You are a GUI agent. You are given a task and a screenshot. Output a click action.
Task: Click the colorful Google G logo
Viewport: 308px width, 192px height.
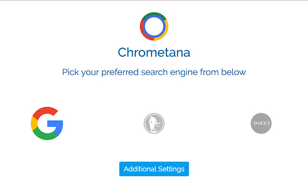point(47,123)
